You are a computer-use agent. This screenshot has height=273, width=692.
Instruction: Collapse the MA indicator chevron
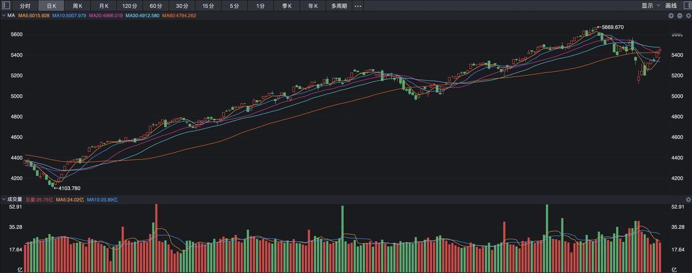[4, 16]
